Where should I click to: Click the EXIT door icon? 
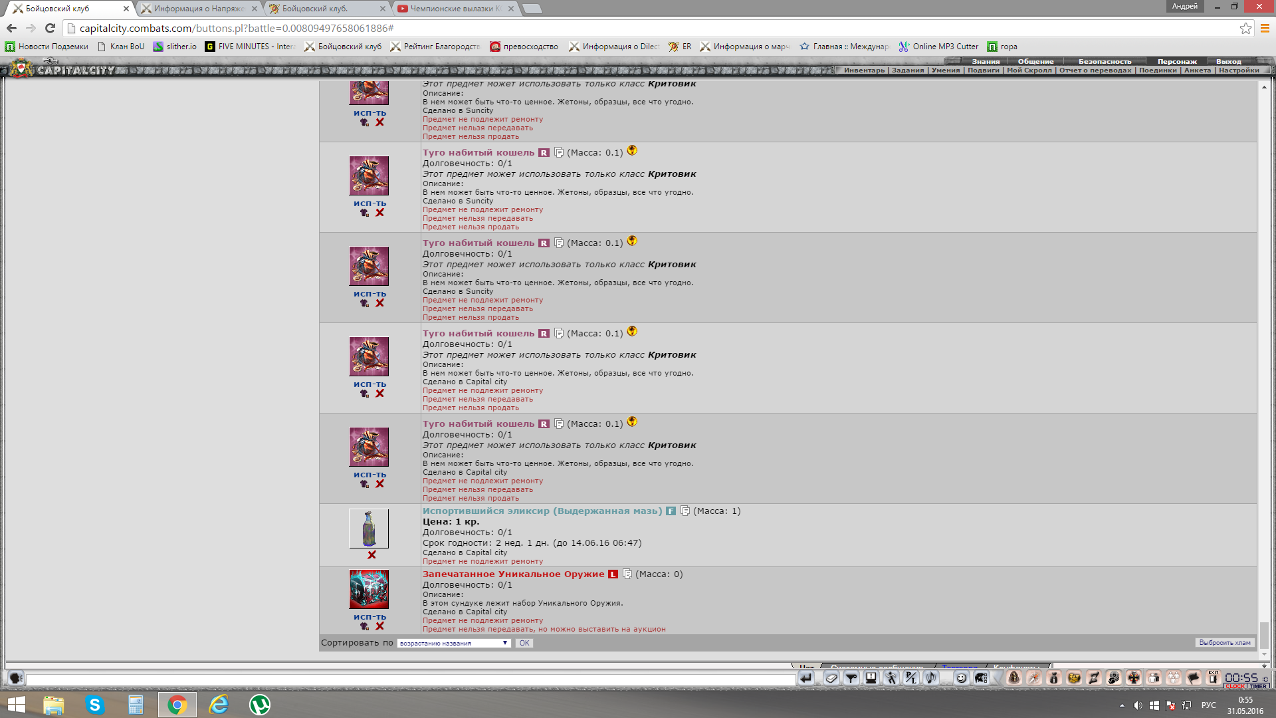click(x=1214, y=678)
